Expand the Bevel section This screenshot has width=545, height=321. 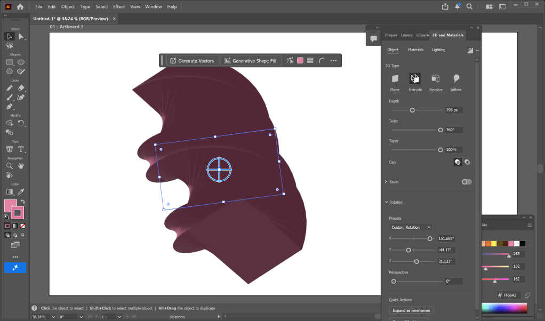[386, 182]
